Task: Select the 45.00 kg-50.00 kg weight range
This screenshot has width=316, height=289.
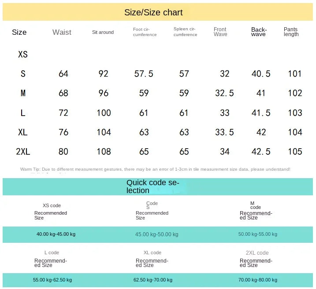Action: pyautogui.click(x=156, y=234)
